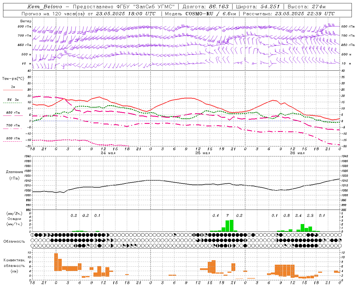Click the 2.3 precipitation total value
This screenshot has width=356, height=285.
tap(310, 216)
